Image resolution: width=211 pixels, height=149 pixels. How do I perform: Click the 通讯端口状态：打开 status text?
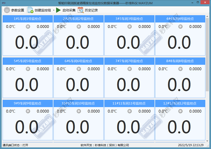point(15,145)
